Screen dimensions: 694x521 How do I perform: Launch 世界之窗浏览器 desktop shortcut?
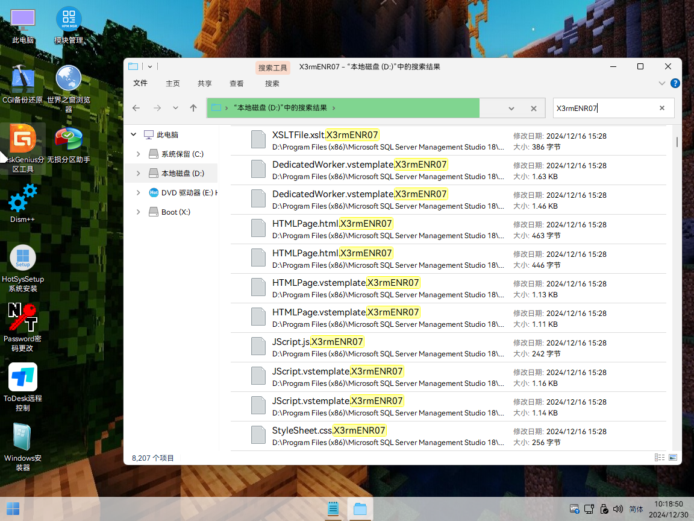click(x=69, y=89)
